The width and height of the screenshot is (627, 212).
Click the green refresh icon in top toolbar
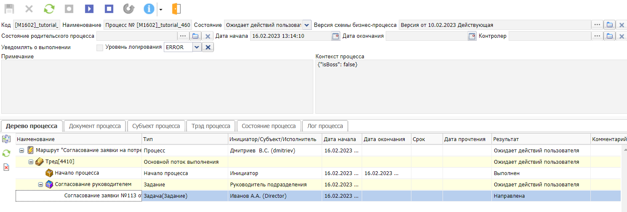click(49, 9)
